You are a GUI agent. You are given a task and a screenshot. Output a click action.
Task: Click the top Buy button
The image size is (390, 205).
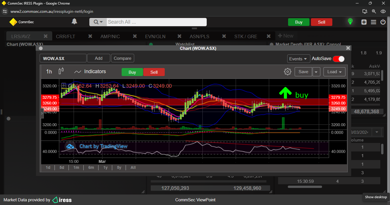coord(299,22)
